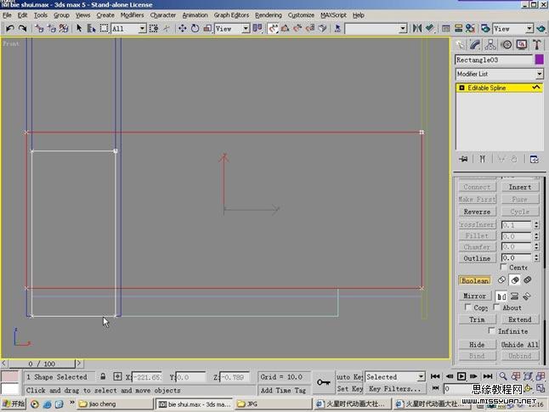Image resolution: width=549 pixels, height=412 pixels.
Task: Open the Graph Editors menu
Action: coord(231,15)
